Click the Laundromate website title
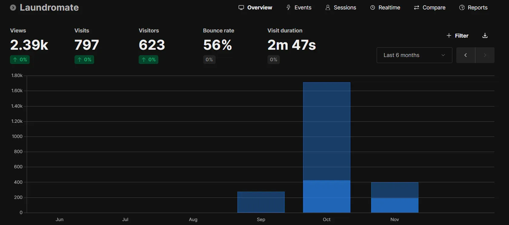The height and width of the screenshot is (225, 509). pyautogui.click(x=49, y=8)
